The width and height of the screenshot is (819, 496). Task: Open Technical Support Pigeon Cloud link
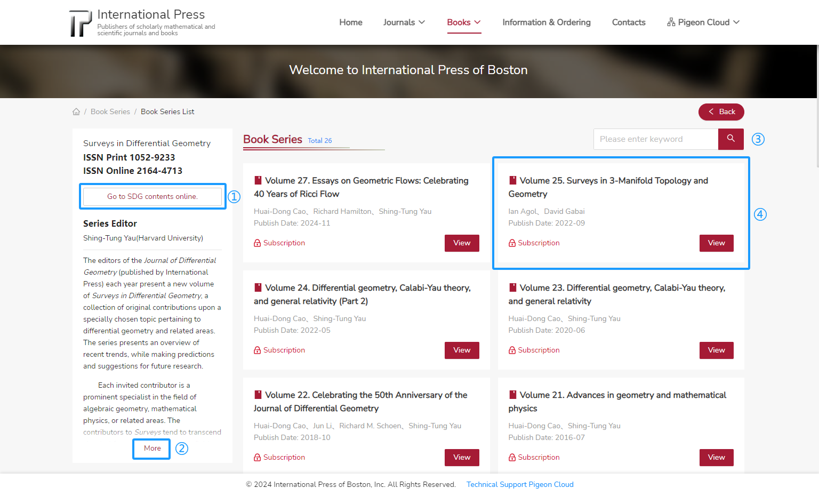click(x=520, y=484)
